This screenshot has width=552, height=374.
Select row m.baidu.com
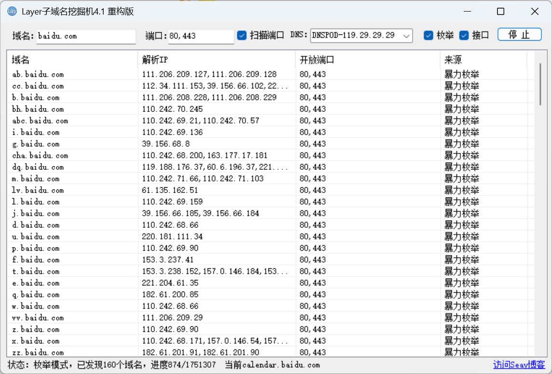270,179
